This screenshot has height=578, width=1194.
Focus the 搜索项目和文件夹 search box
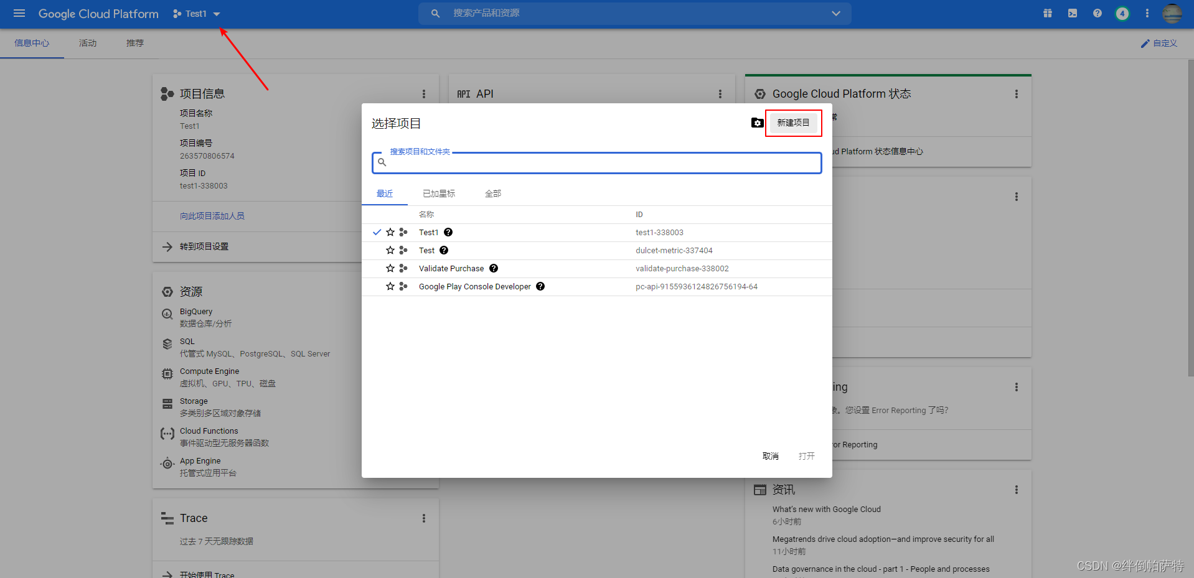coord(596,162)
